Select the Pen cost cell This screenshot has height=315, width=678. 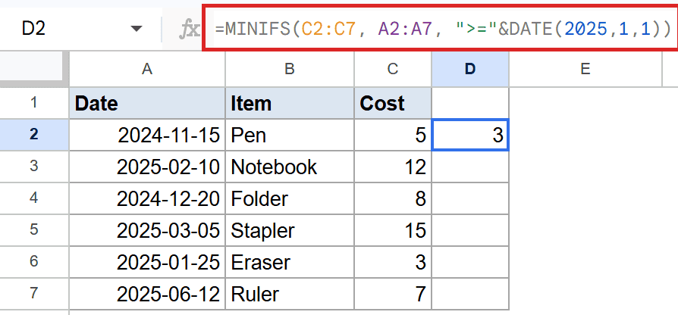(x=393, y=135)
